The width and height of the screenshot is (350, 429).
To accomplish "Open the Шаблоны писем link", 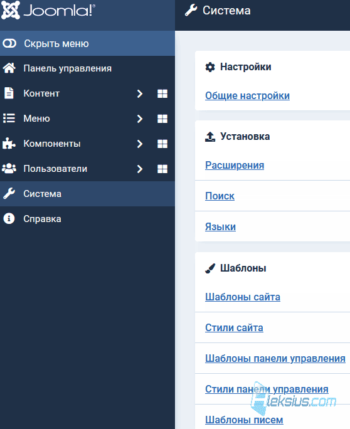I will 244,420.
